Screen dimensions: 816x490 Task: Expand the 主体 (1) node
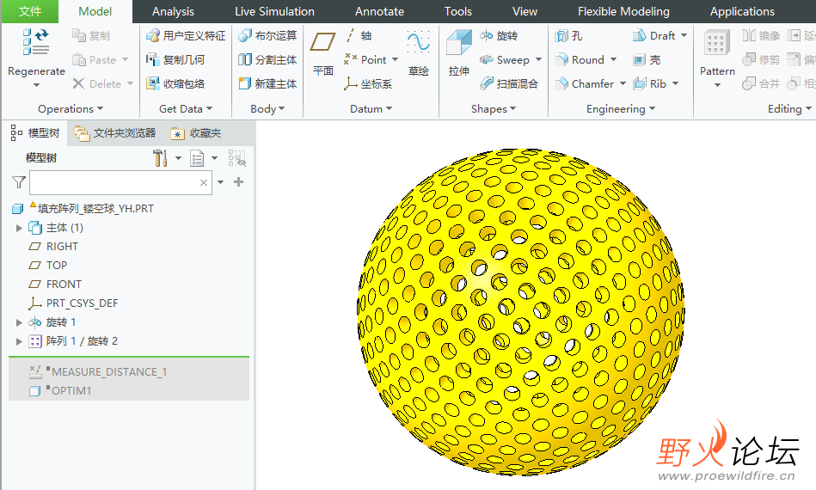pyautogui.click(x=19, y=228)
